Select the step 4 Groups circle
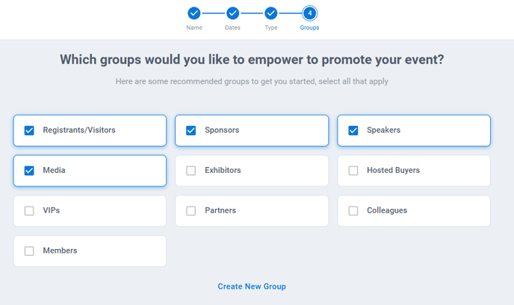514x305 pixels. pyautogui.click(x=309, y=13)
